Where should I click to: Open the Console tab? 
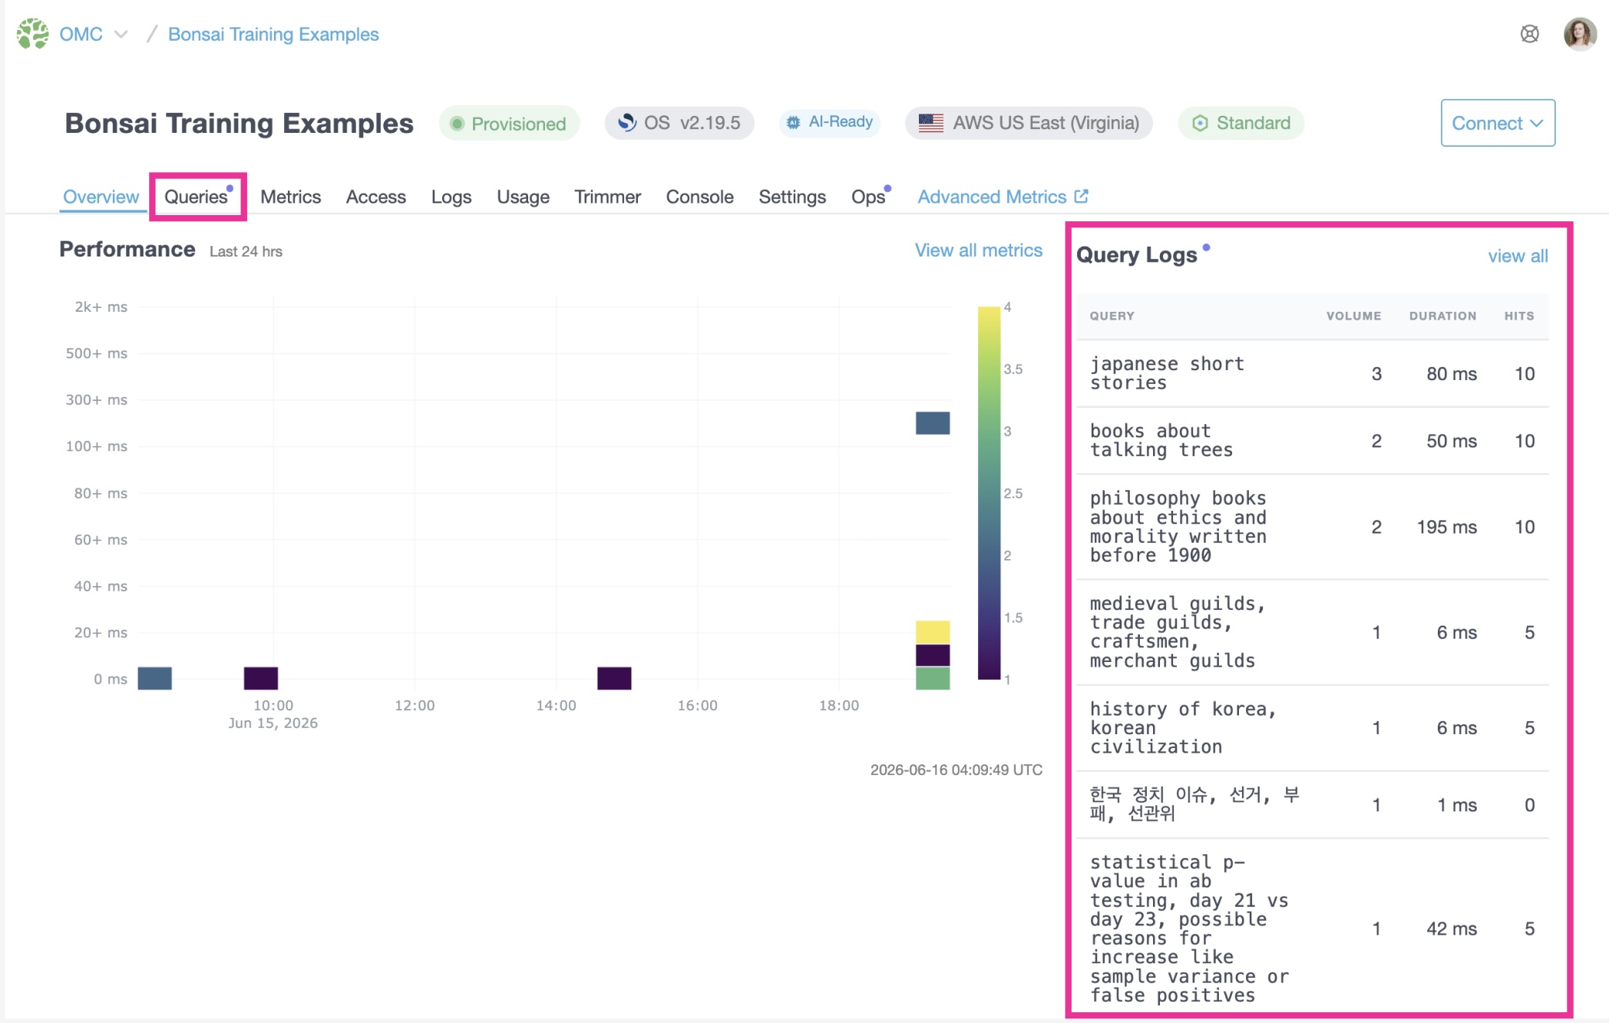point(699,197)
